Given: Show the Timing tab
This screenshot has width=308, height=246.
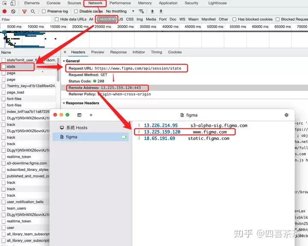Looking at the screenshot, I should [157, 52].
